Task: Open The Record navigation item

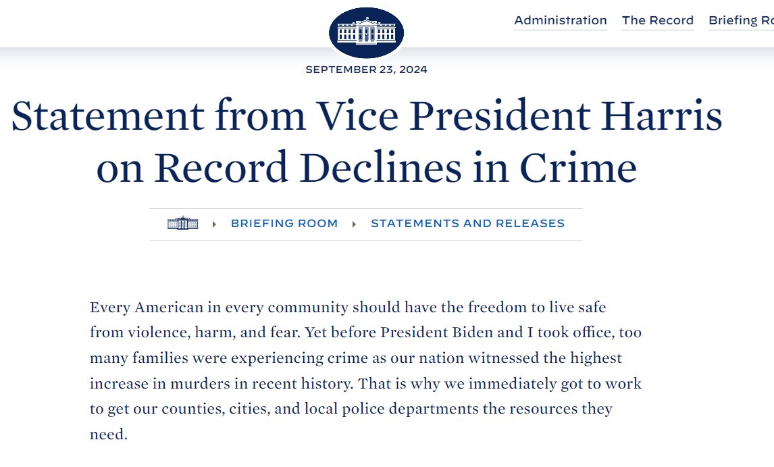Action: tap(657, 20)
